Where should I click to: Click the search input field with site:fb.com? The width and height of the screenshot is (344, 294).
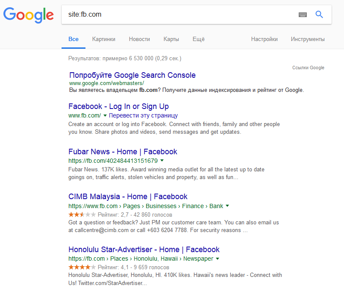[179, 15]
